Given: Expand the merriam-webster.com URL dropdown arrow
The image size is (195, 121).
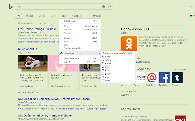Looking at the screenshot, I should pyautogui.click(x=66, y=119).
